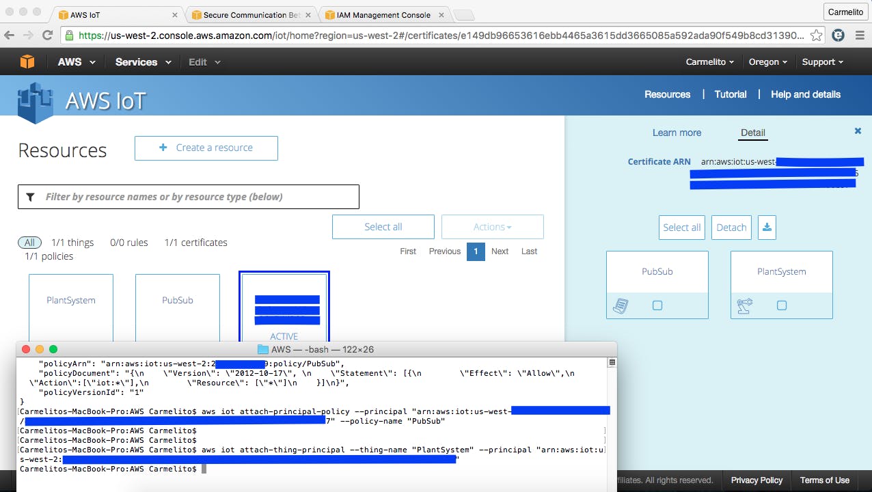Image resolution: width=872 pixels, height=492 pixels.
Task: Click the Create a resource button
Action: tap(206, 148)
